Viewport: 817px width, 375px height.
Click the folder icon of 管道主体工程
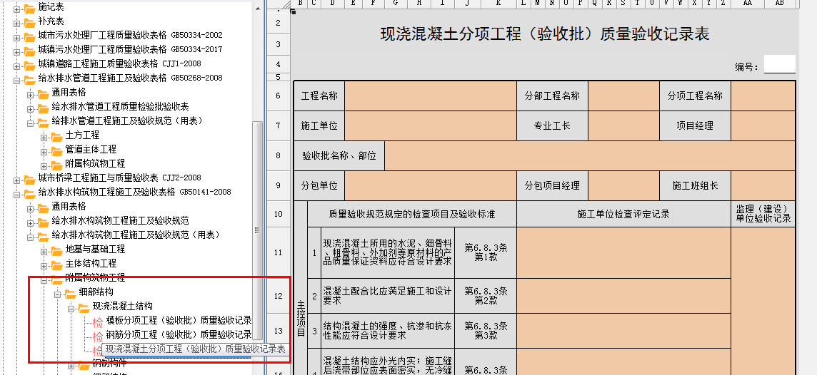(x=57, y=150)
